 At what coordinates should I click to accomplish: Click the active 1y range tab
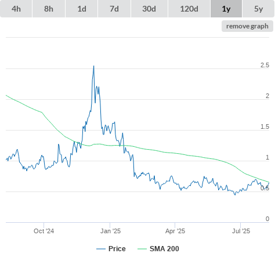click(226, 9)
